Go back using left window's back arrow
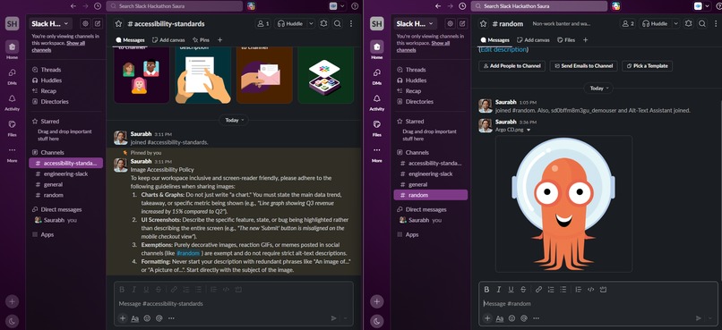 tap(73, 6)
